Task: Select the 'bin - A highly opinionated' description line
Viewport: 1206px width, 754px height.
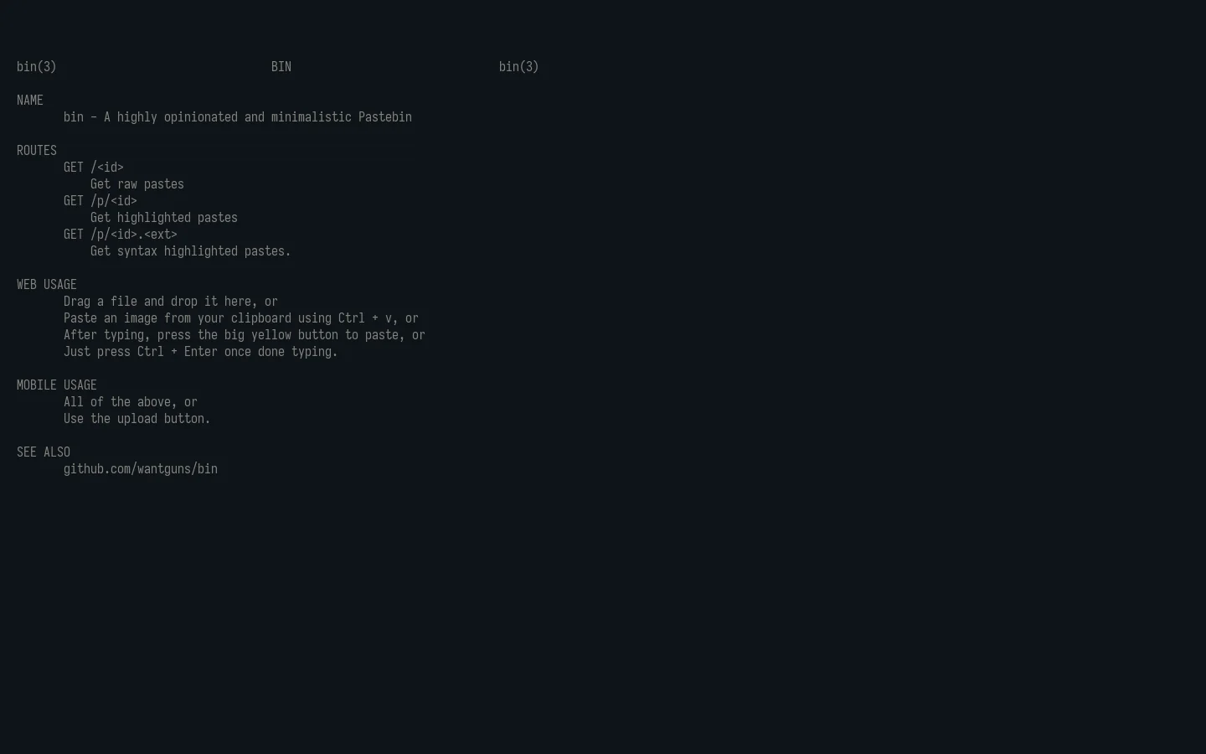Action: (238, 117)
